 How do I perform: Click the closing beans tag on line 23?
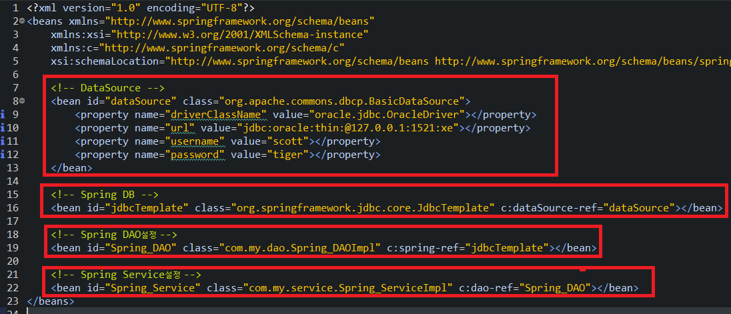(50, 301)
